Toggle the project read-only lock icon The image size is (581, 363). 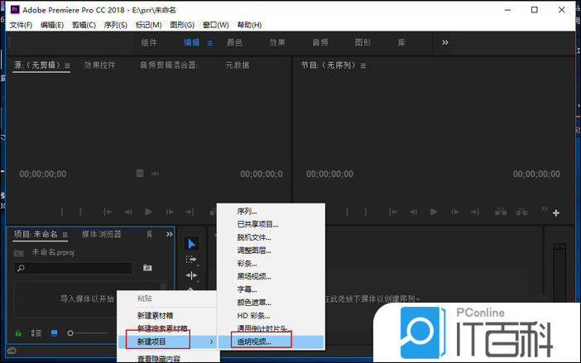(17, 333)
